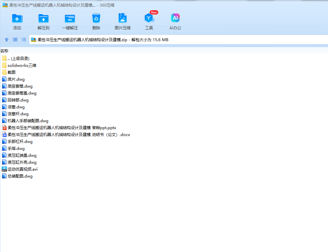The image size is (328, 252).
Task: Select the file 手部杠杆.dwg
Action: 17,141
